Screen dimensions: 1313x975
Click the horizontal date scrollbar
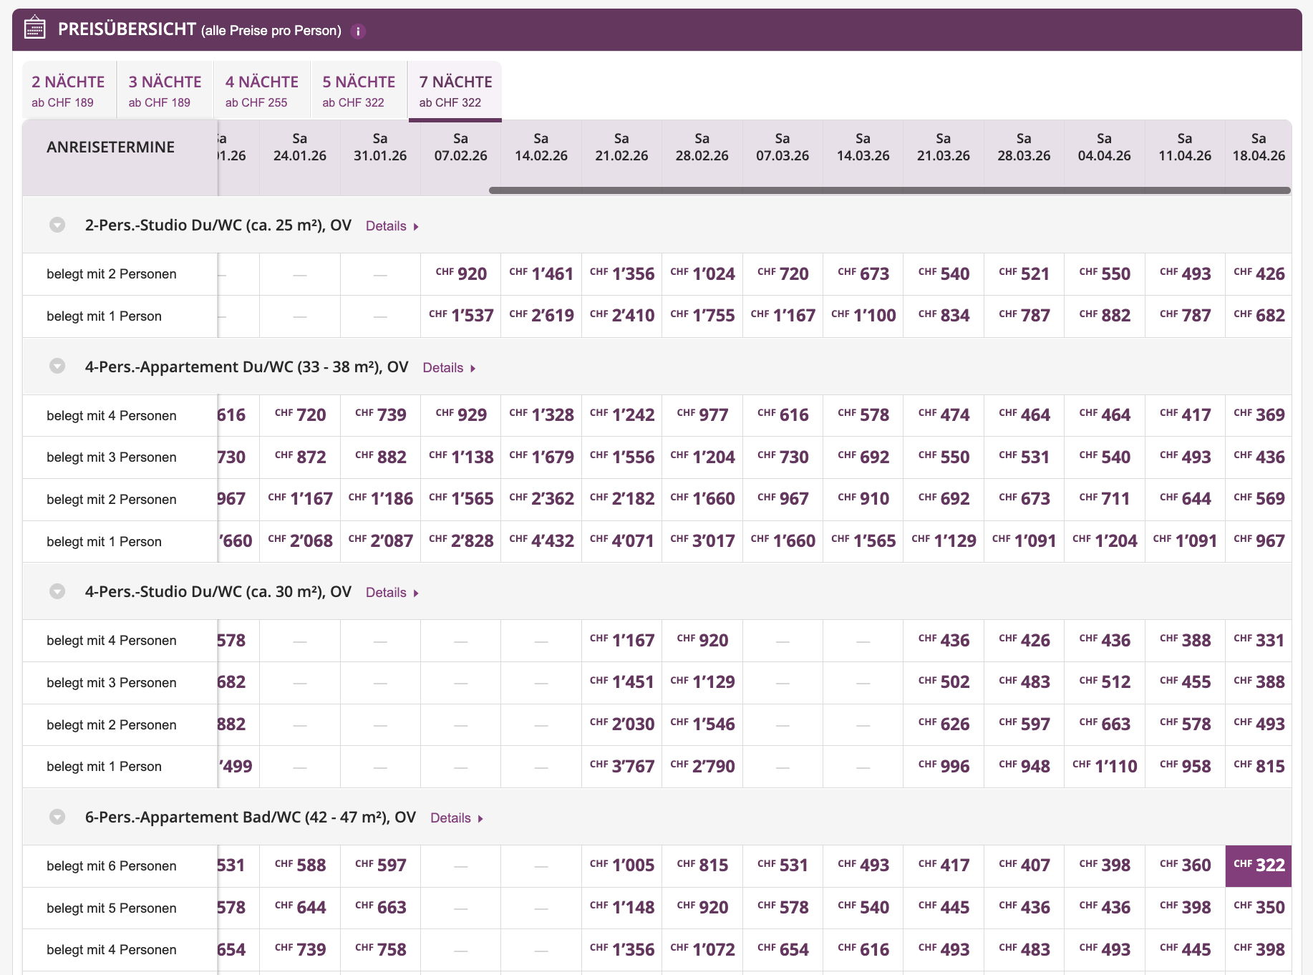889,190
